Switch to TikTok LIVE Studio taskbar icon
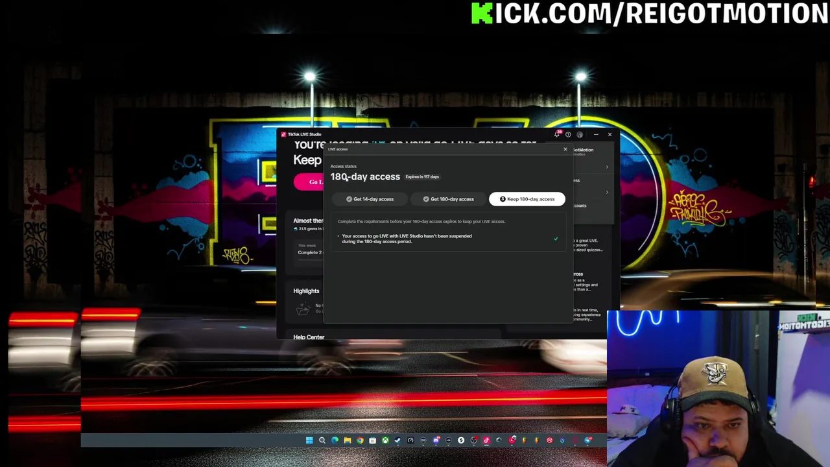Image resolution: width=830 pixels, height=467 pixels. click(x=486, y=440)
